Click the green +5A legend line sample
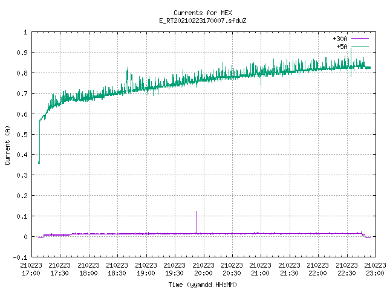 click(360, 46)
